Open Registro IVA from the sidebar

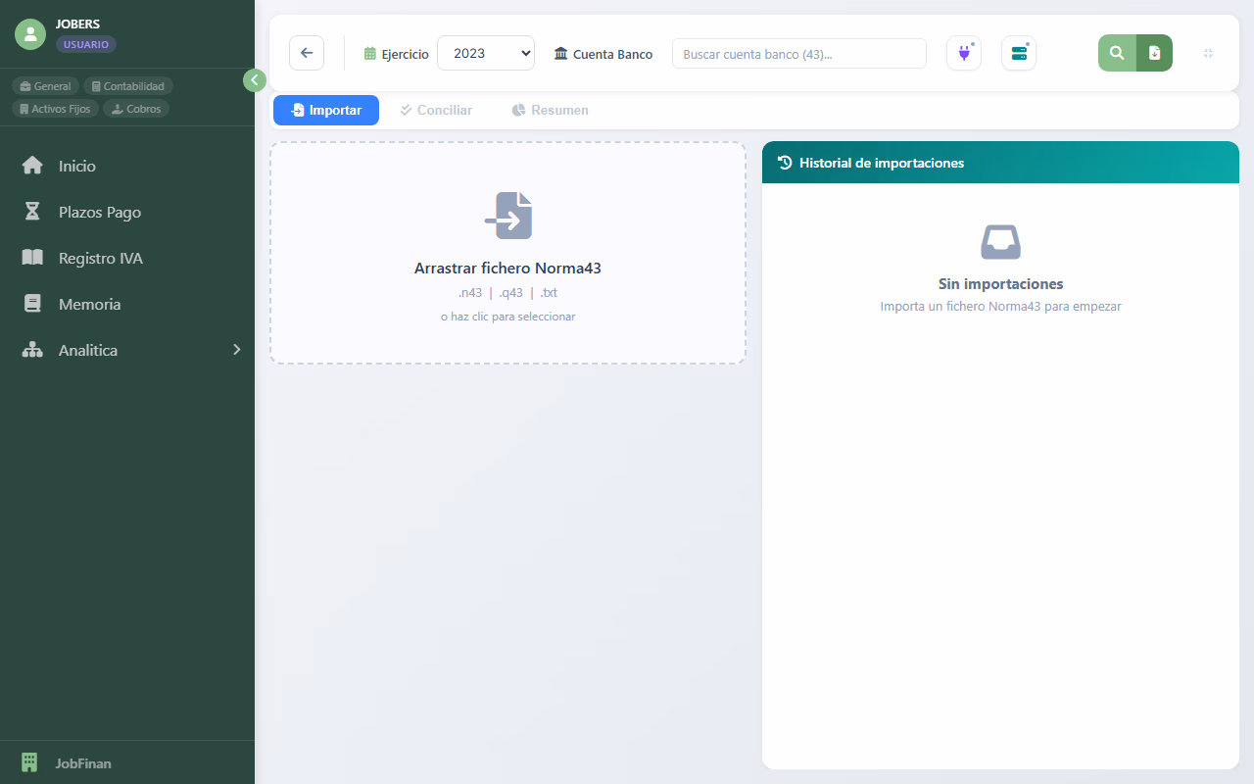click(100, 258)
